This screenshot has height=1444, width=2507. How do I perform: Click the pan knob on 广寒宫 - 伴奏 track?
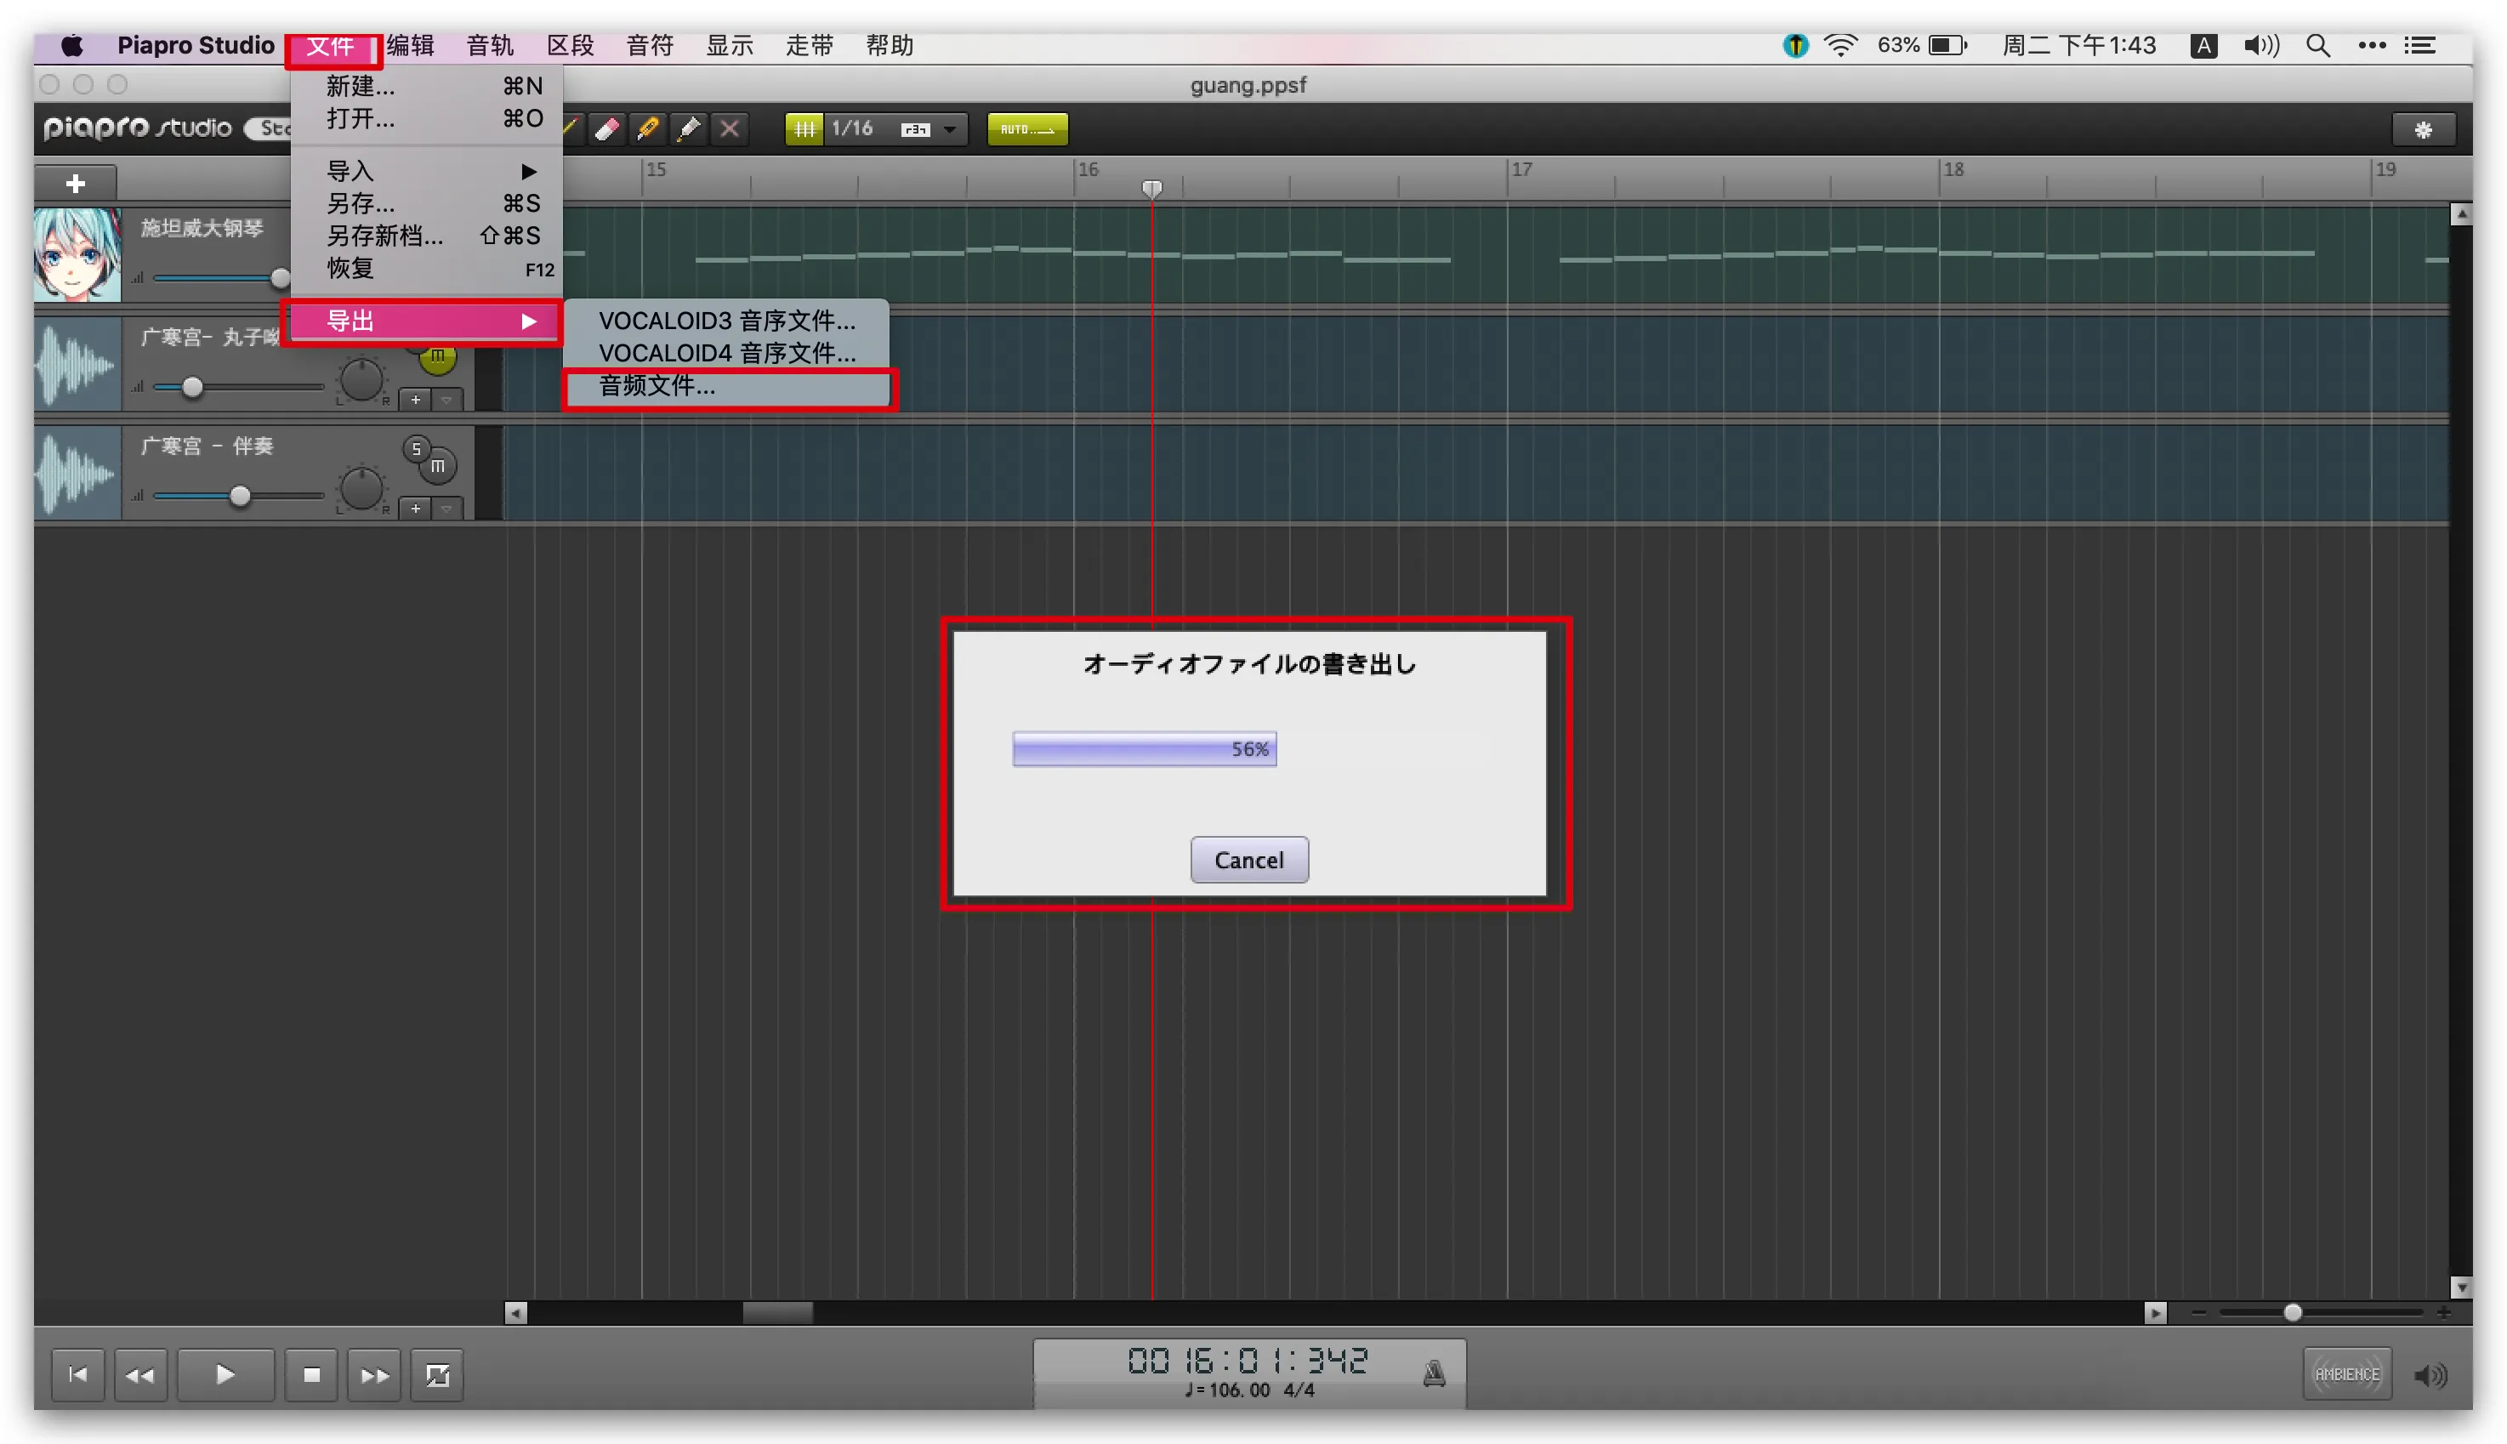tap(361, 489)
